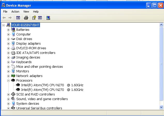Expand the Network adapters node

[x=8, y=76]
